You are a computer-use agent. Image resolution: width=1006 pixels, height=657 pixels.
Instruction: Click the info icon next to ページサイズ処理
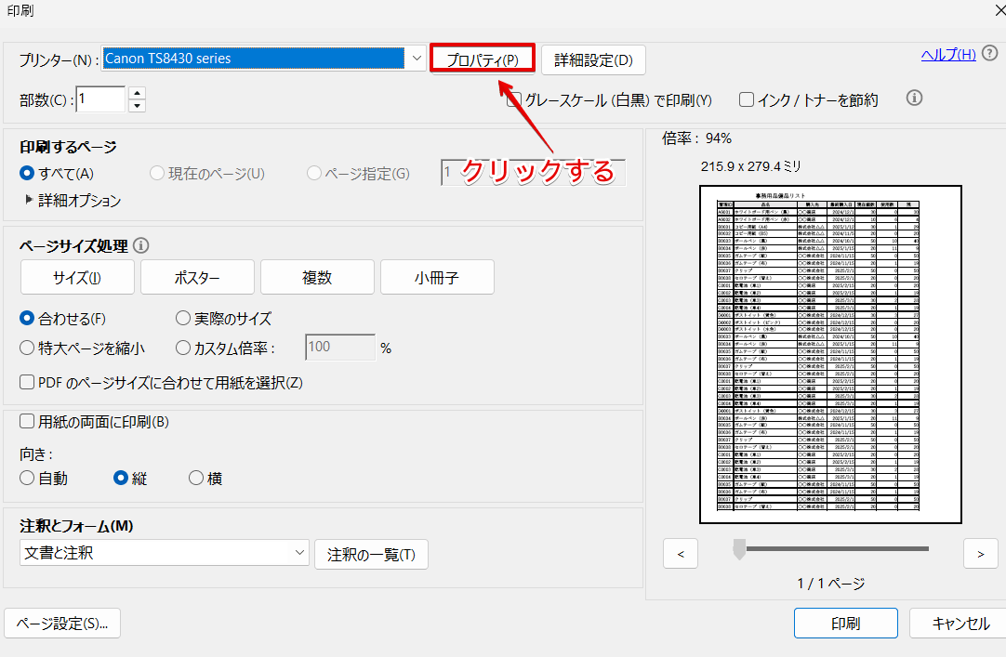(140, 245)
